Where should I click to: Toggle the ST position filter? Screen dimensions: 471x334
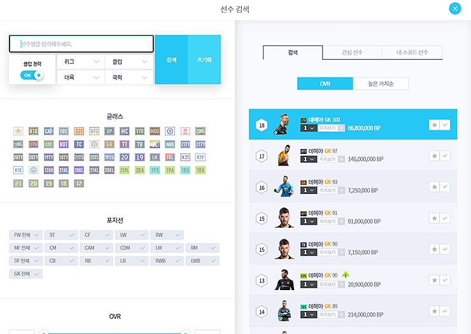pyautogui.click(x=61, y=235)
